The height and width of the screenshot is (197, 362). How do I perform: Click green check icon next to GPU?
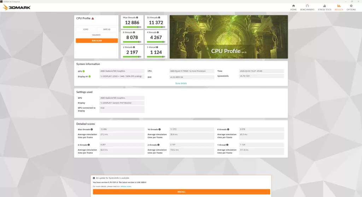[83, 71]
